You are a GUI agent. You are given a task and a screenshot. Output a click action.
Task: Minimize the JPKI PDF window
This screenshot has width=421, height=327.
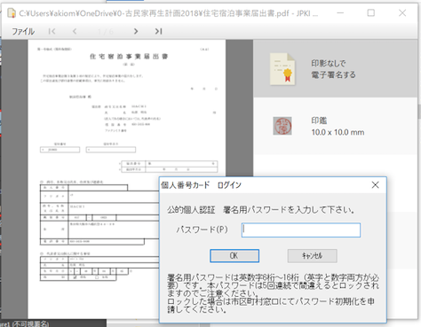point(340,13)
